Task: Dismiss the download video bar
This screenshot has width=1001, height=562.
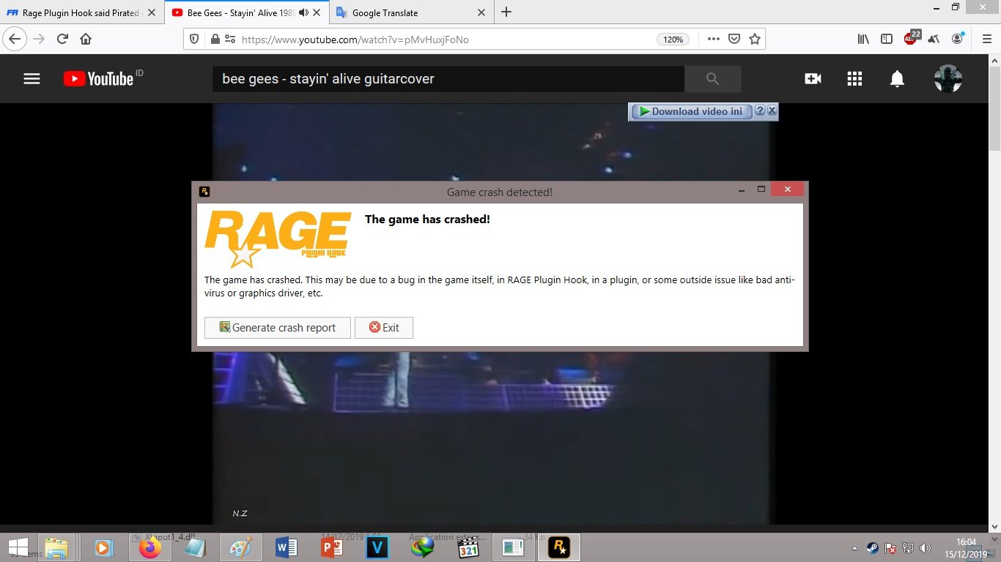Action: pyautogui.click(x=772, y=110)
